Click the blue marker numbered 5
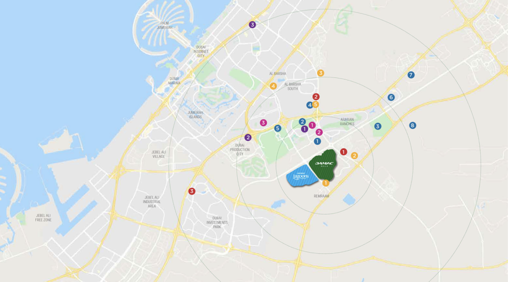 click(278, 129)
